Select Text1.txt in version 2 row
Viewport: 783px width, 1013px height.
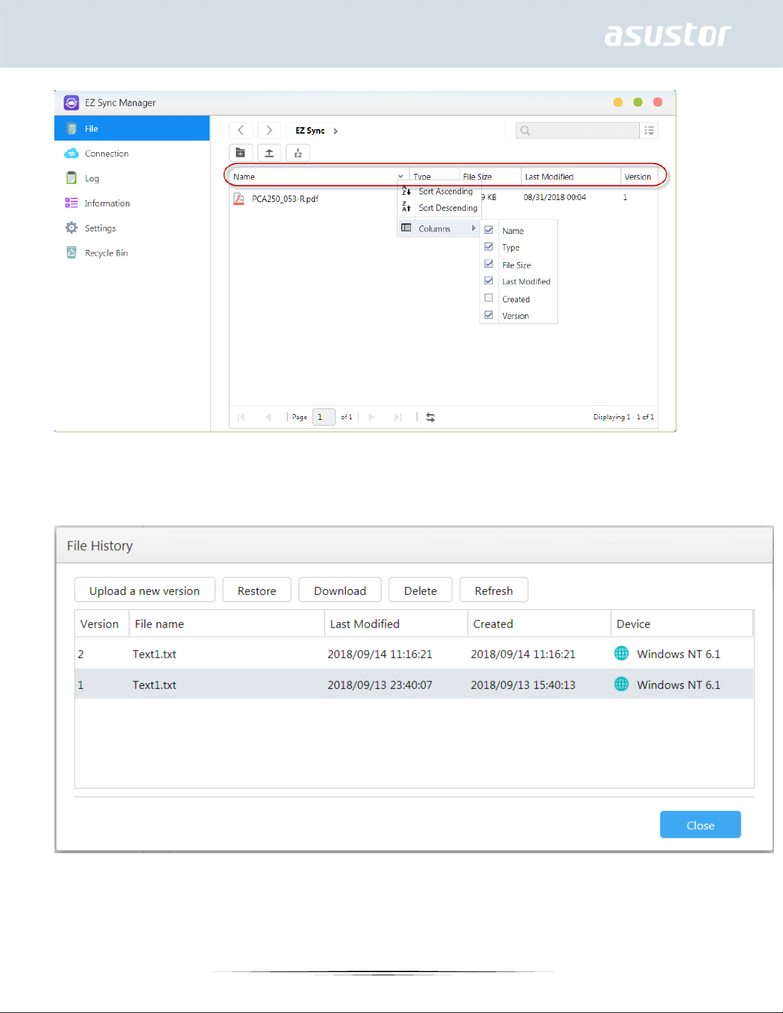click(x=155, y=654)
